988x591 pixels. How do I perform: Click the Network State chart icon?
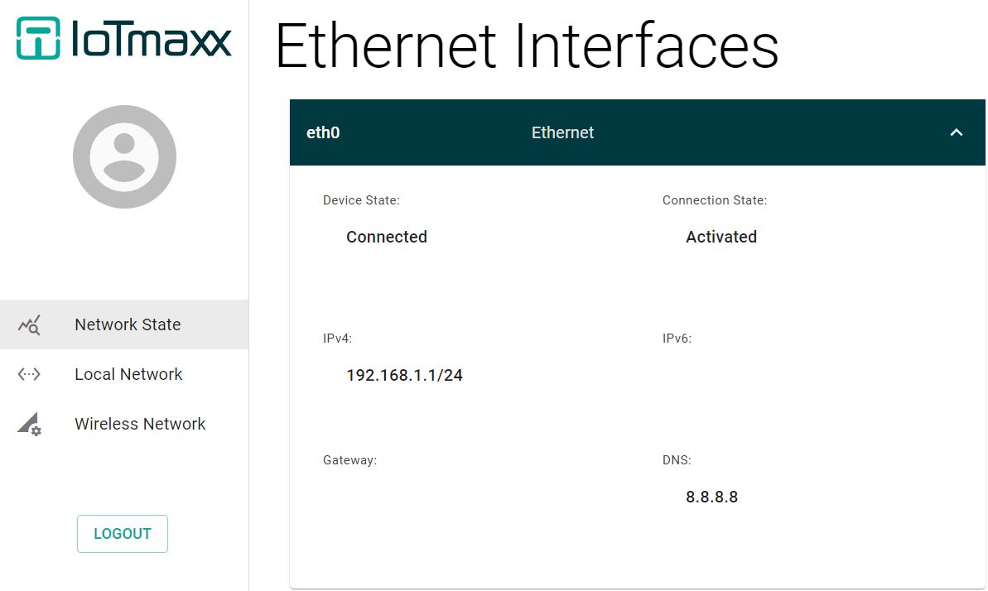tap(29, 325)
